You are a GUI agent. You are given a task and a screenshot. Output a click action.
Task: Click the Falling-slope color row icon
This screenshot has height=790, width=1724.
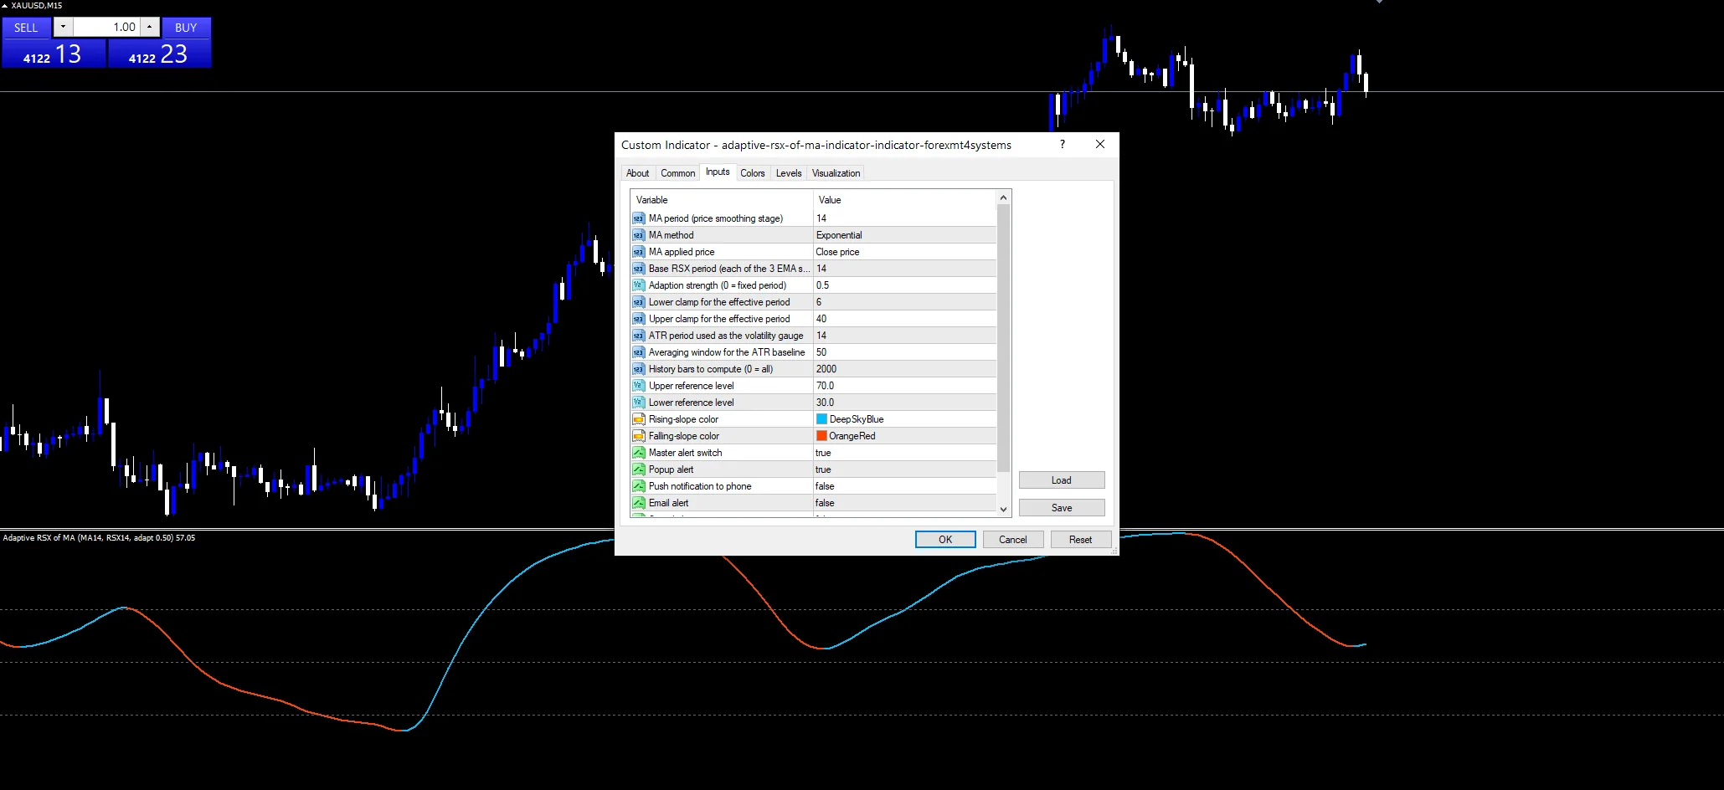[x=638, y=436]
